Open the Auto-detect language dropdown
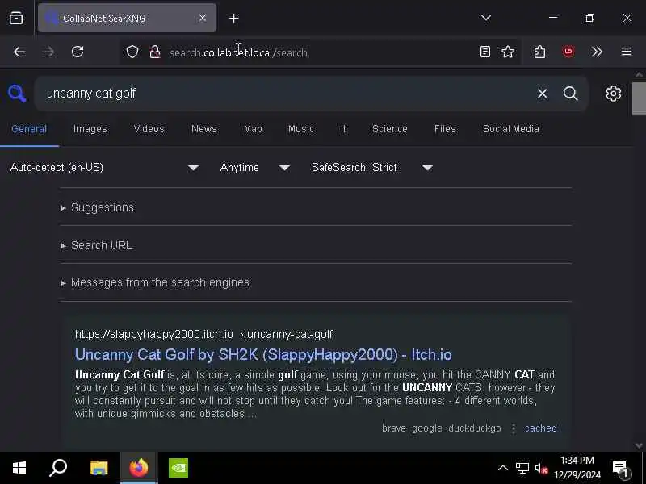Screen dimensions: 646x484 [105, 168]
